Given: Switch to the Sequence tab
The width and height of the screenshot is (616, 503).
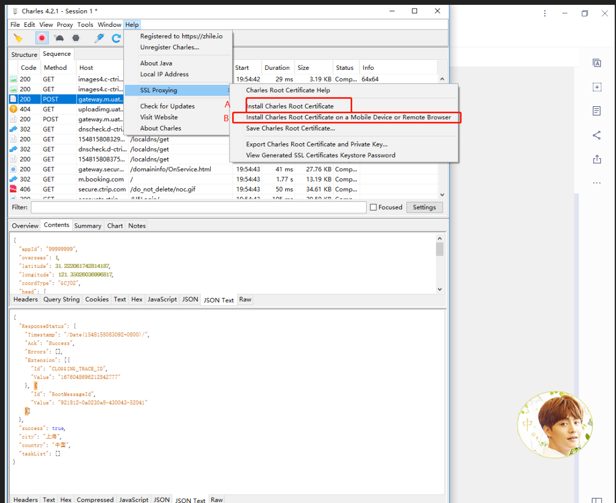Looking at the screenshot, I should [x=57, y=54].
